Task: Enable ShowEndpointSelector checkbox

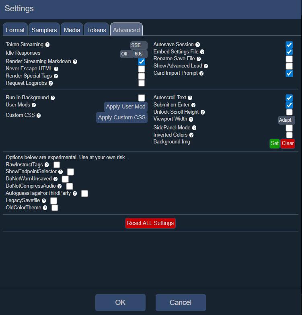Action: point(70,172)
